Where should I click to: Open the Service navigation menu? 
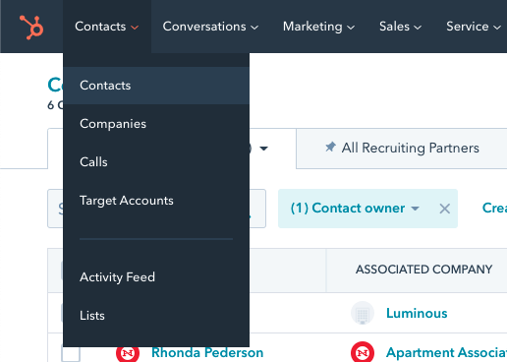pyautogui.click(x=474, y=27)
